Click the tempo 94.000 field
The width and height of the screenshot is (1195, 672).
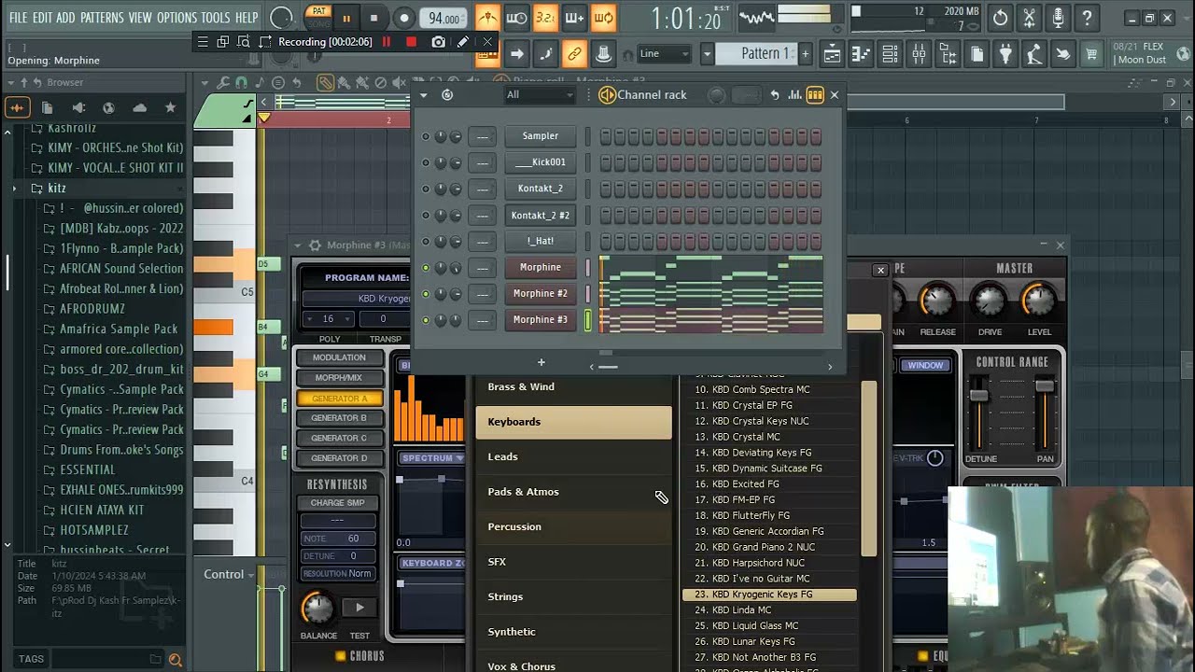(x=444, y=18)
